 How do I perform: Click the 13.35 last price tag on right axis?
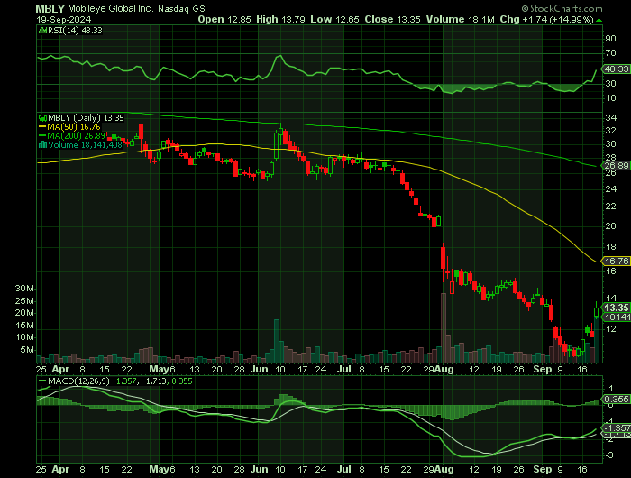[x=616, y=308]
